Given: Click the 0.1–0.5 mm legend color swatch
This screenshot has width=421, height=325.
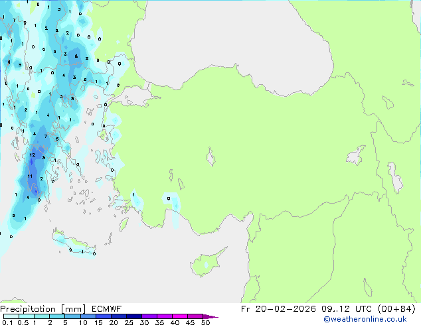Looking at the screenshot, I should [x=11, y=316].
